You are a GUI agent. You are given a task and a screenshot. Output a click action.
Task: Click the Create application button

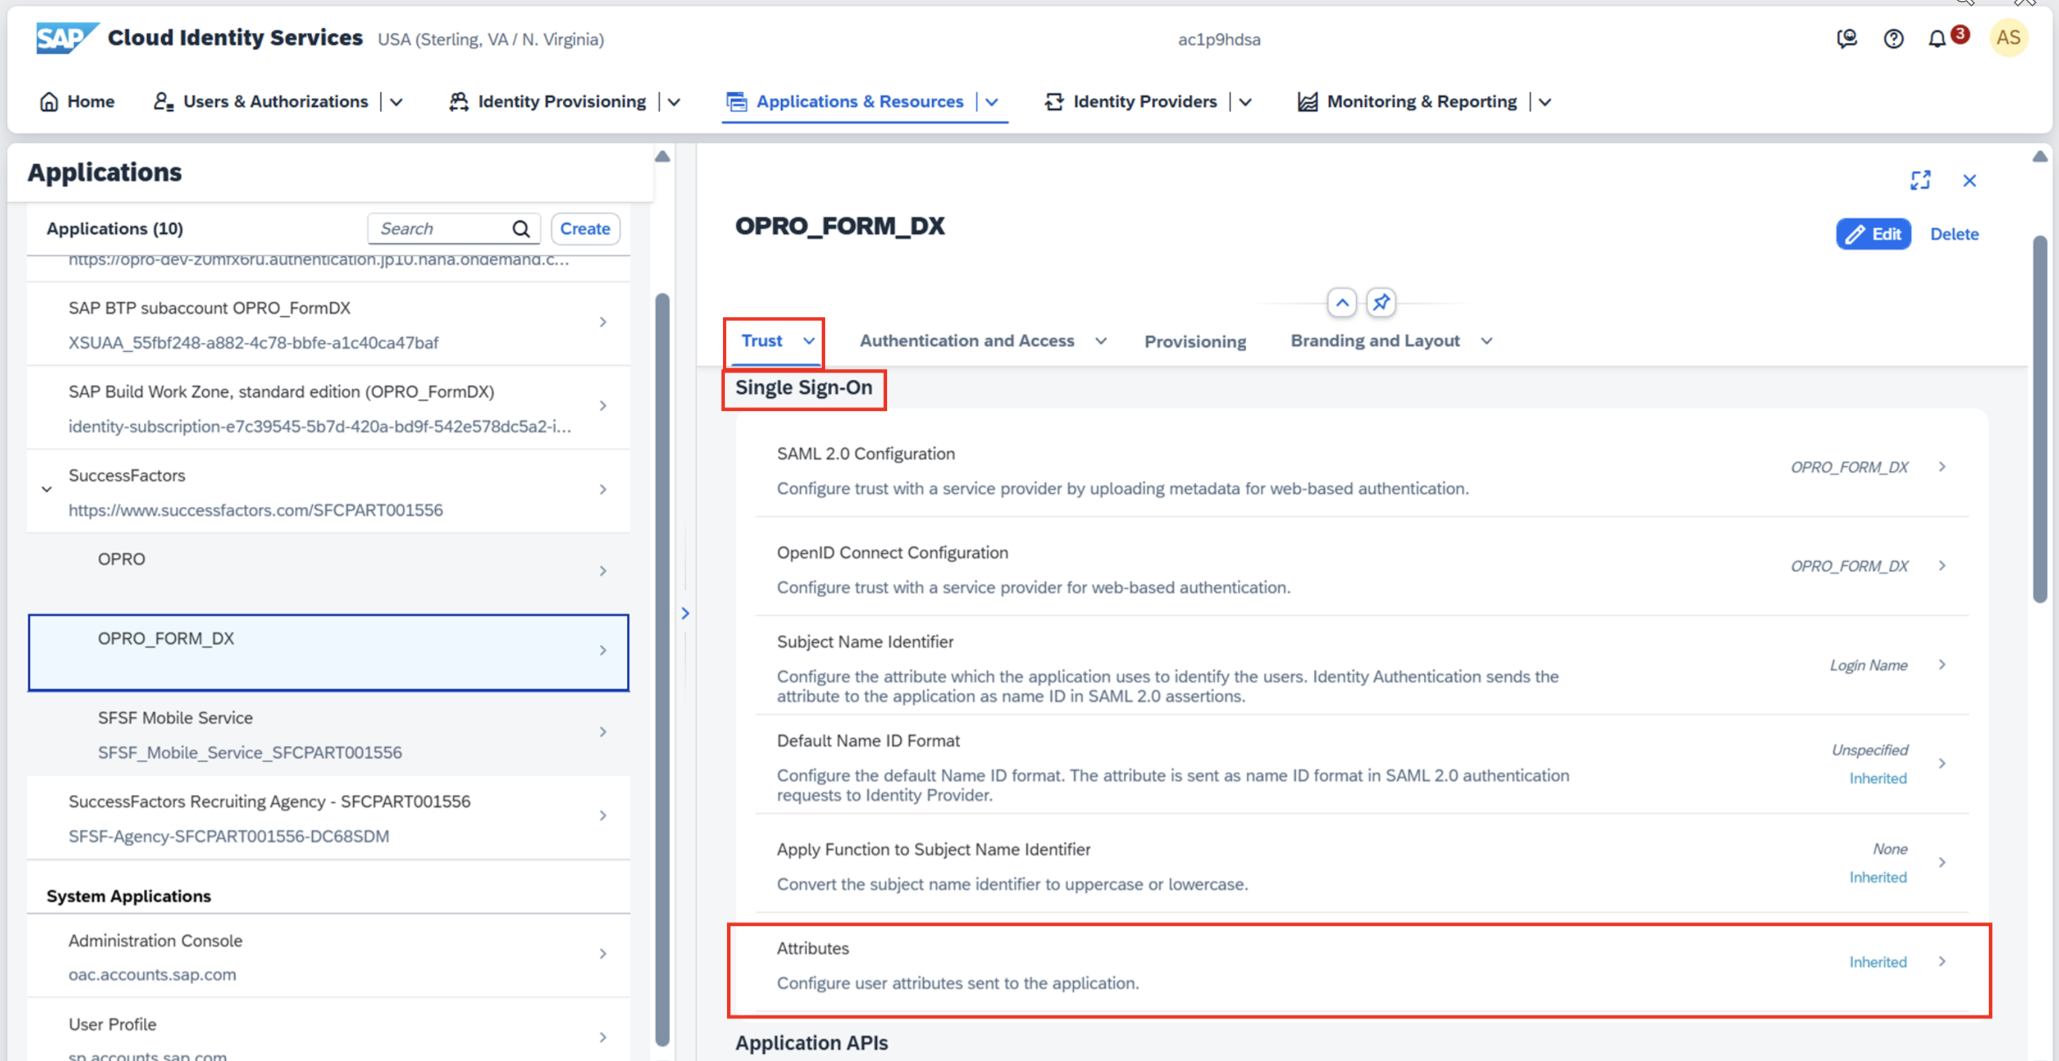click(x=584, y=229)
